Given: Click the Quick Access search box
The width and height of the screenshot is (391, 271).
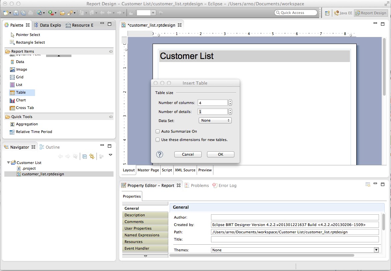Looking at the screenshot, I should click(x=296, y=13).
